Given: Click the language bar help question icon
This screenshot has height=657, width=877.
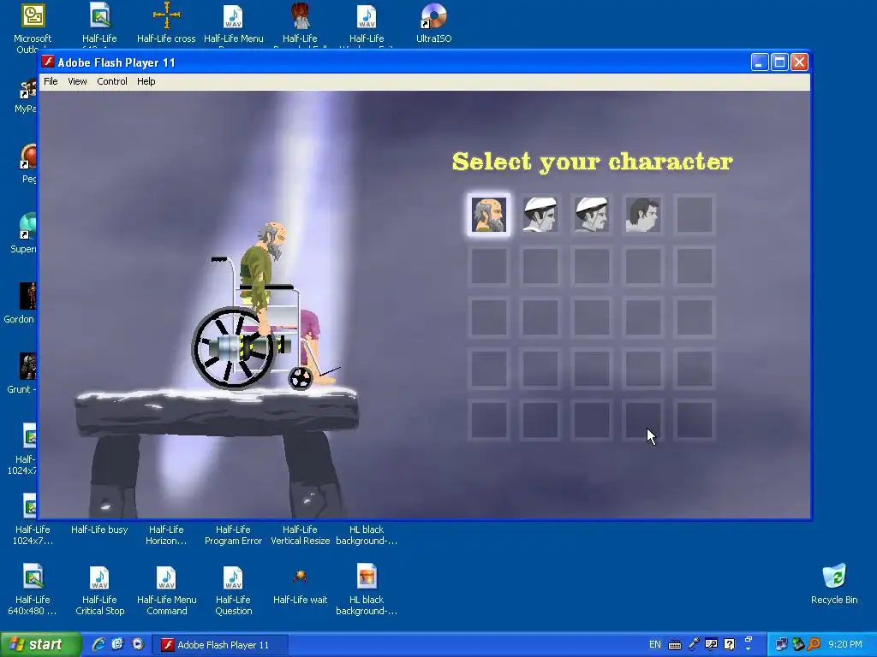Looking at the screenshot, I should pos(730,644).
